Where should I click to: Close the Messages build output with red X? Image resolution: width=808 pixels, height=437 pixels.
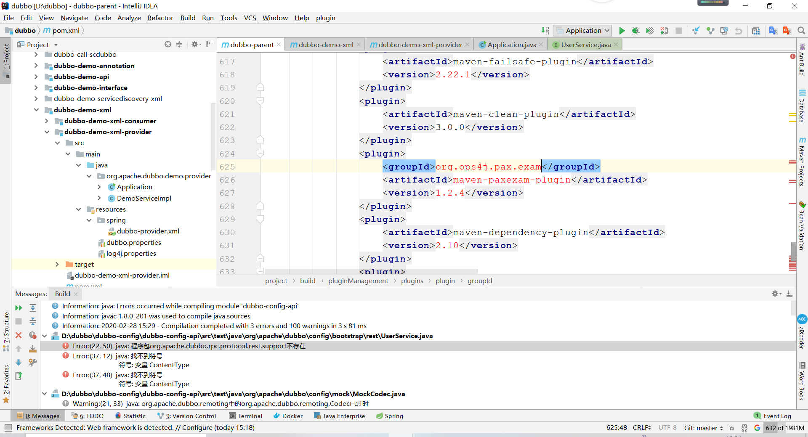pyautogui.click(x=19, y=335)
